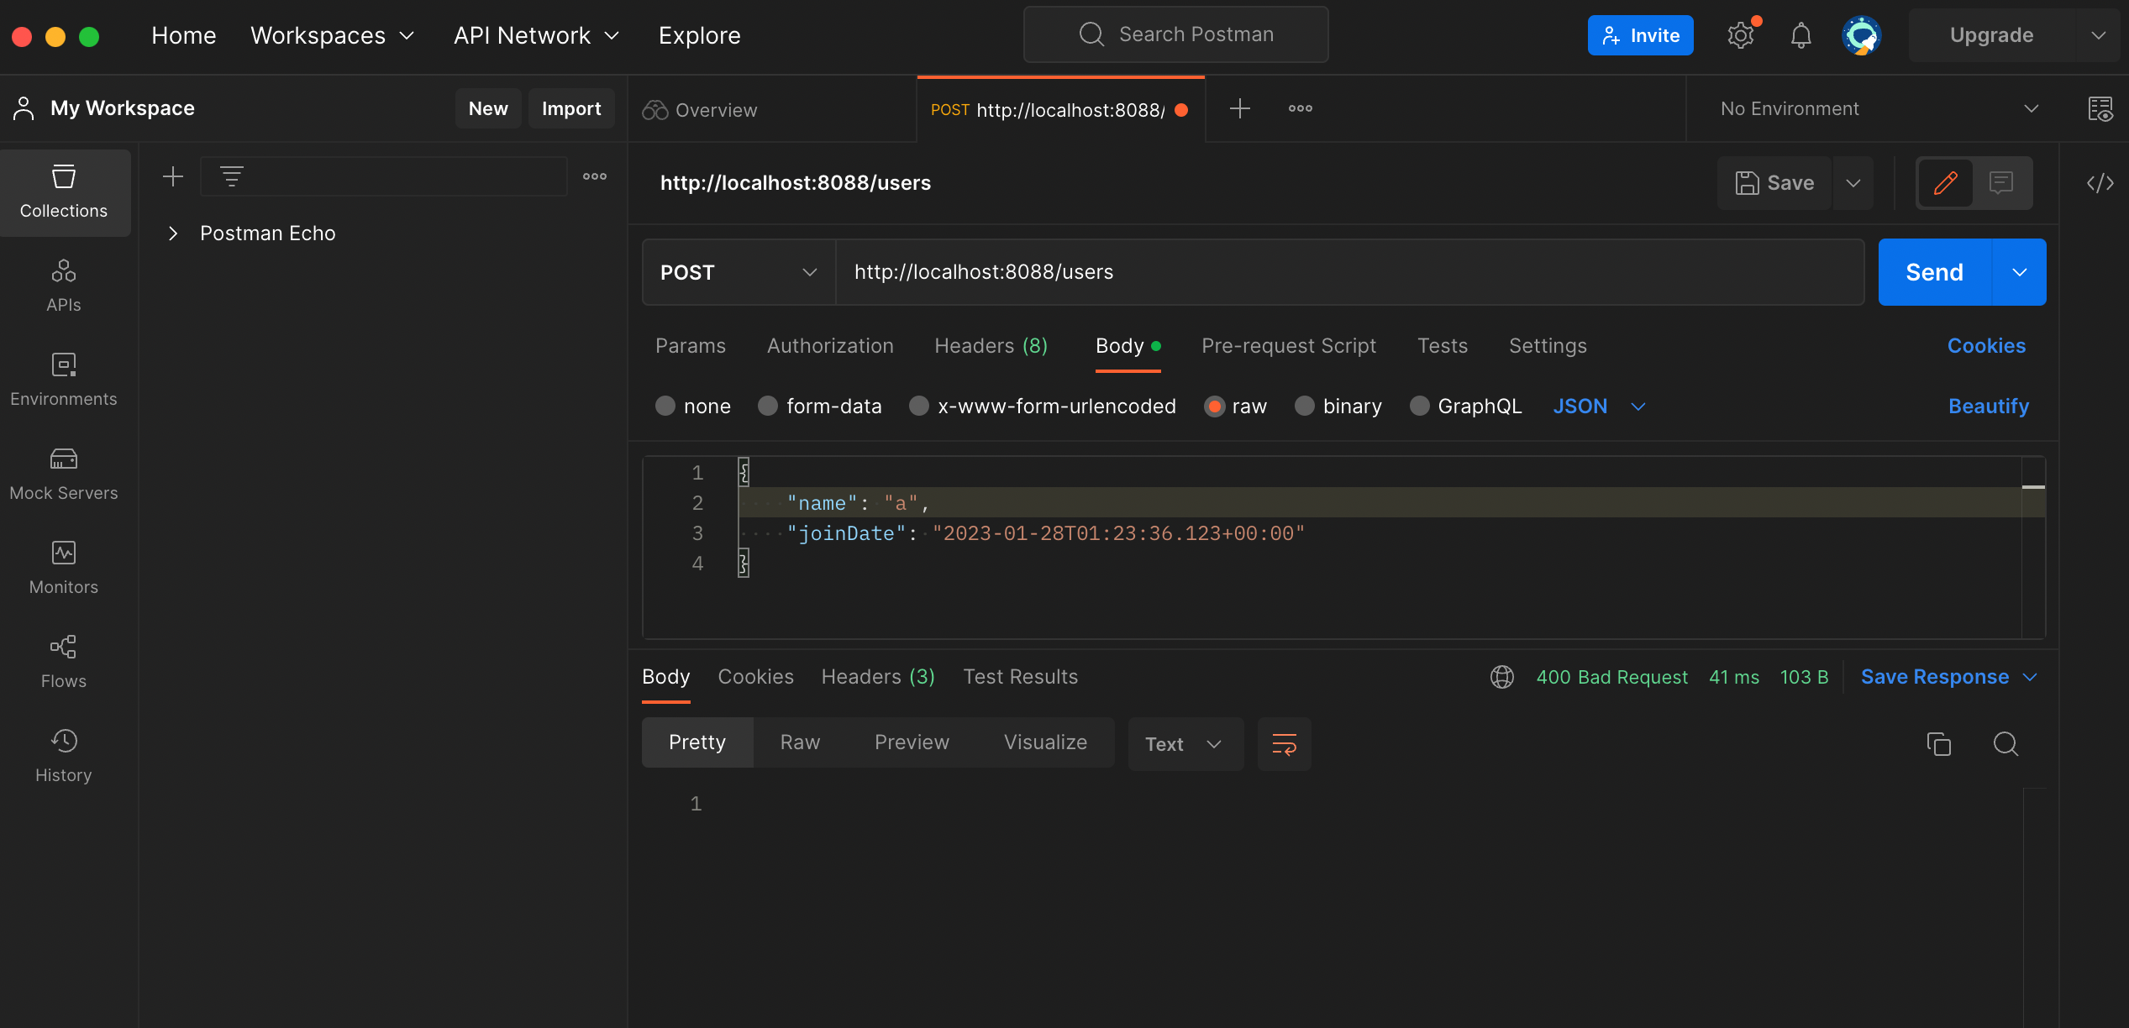Select raw body type
2129x1028 pixels.
coord(1214,406)
